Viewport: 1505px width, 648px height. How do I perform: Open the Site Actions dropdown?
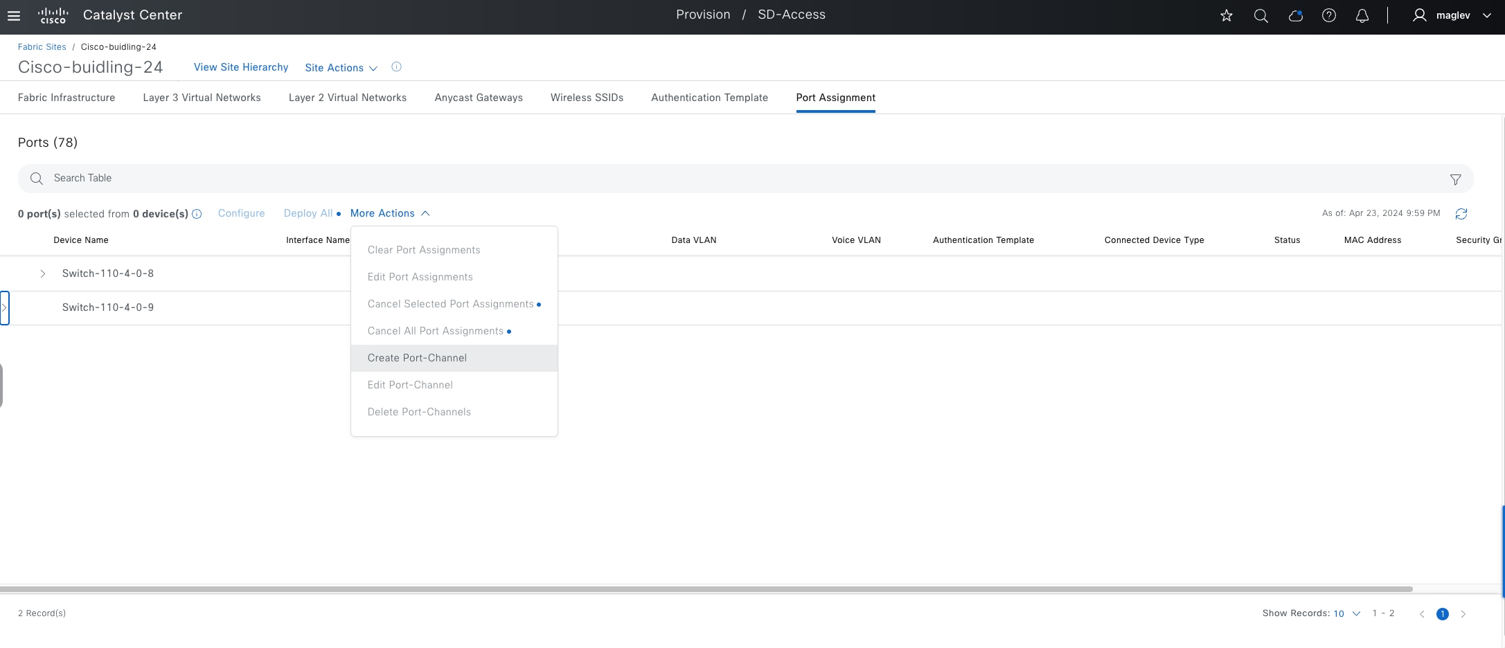(x=341, y=68)
